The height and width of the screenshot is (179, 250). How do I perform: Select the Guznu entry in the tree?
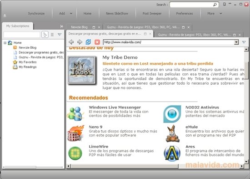coord(41,57)
